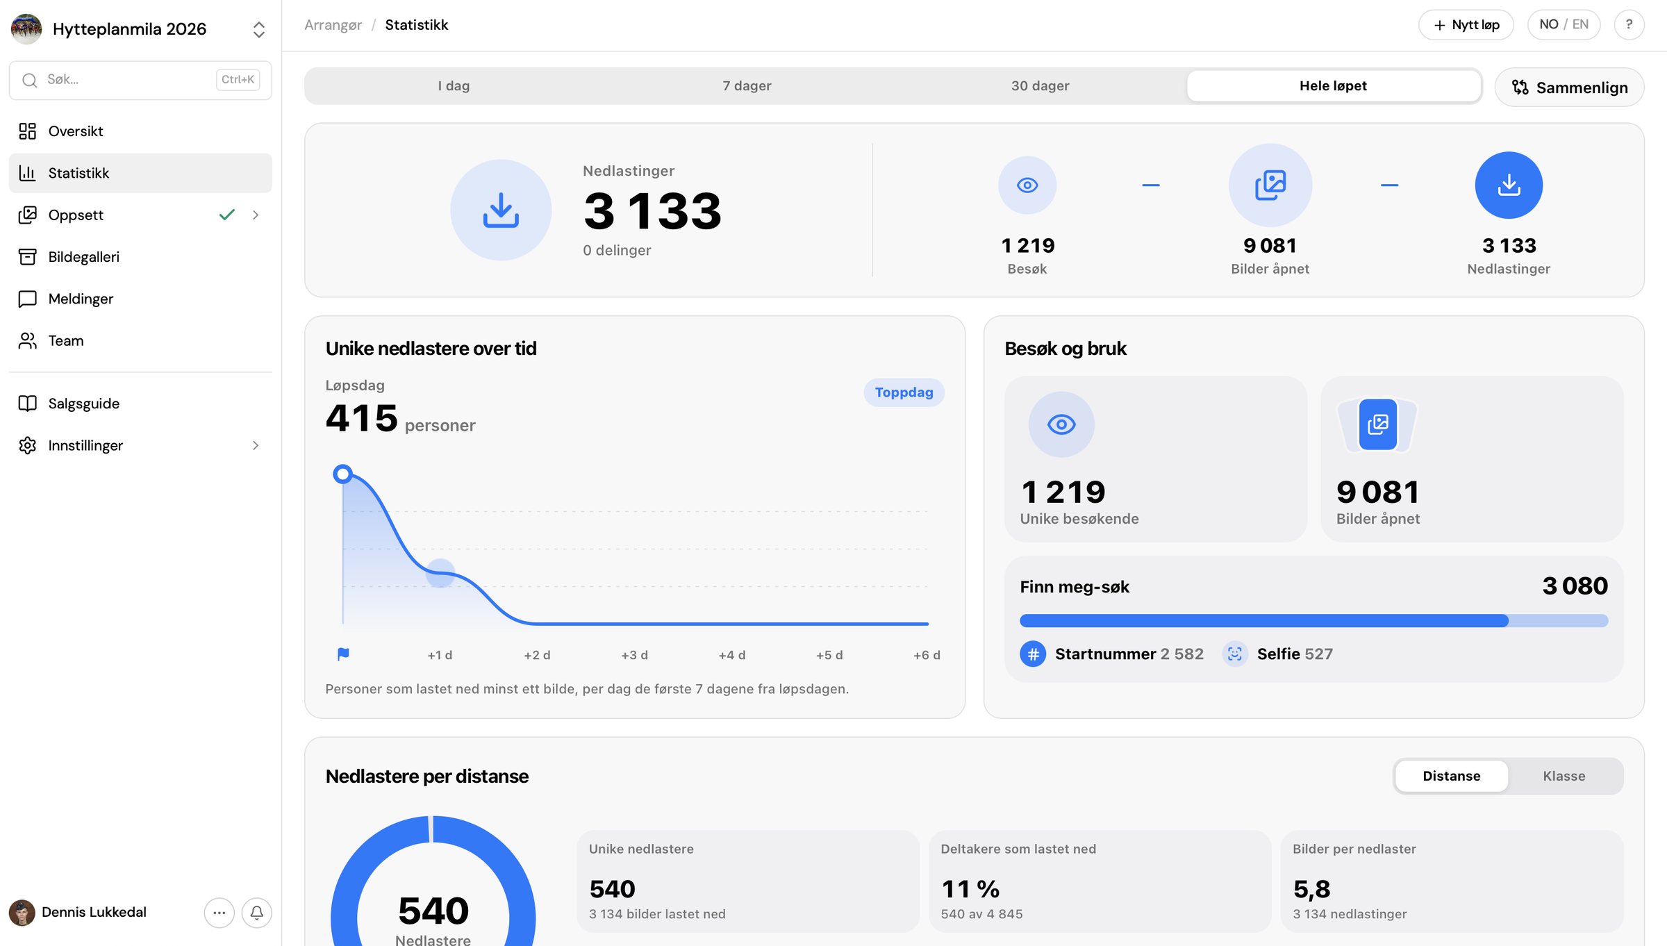Select the 7 dager range tab
The height and width of the screenshot is (946, 1667).
747,86
